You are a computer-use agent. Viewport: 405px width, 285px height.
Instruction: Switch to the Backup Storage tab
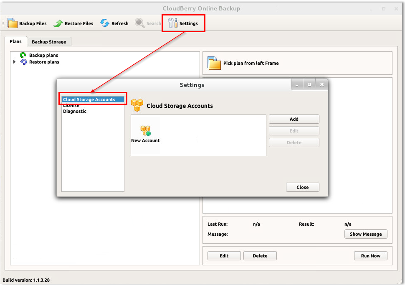coord(49,42)
